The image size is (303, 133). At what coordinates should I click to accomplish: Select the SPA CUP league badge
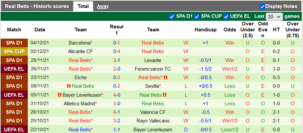click(x=14, y=51)
